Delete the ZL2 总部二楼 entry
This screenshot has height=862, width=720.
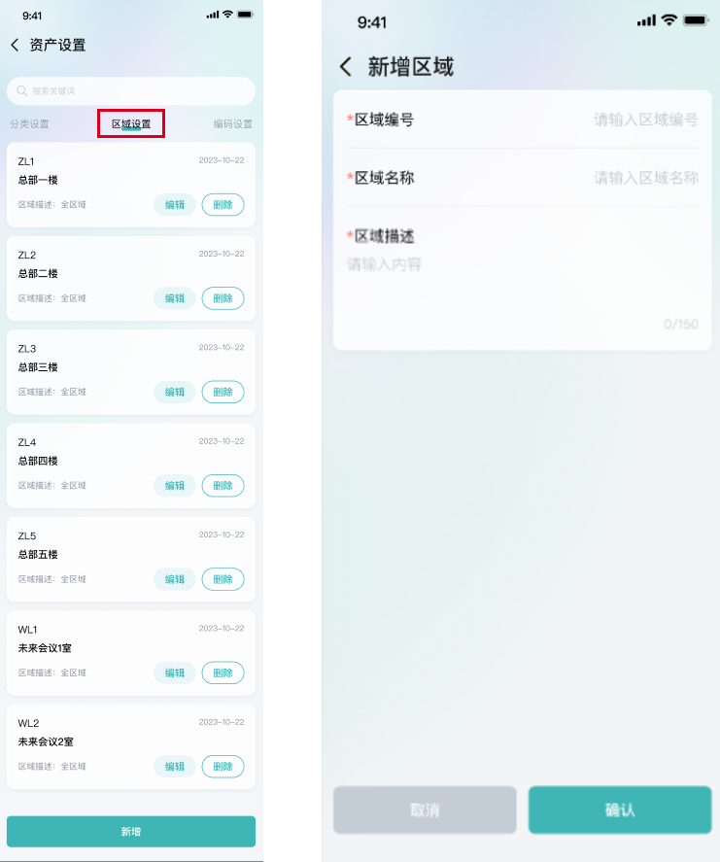coord(223,298)
